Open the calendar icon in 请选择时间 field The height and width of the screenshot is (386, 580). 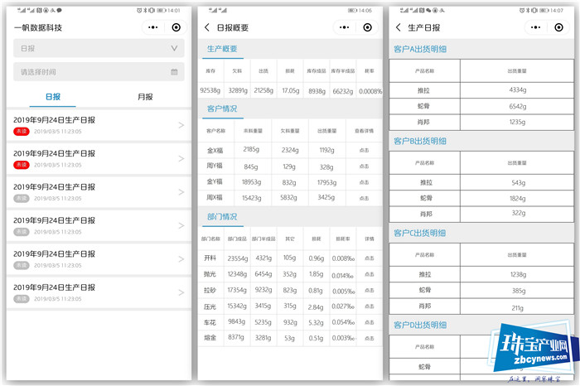(174, 72)
